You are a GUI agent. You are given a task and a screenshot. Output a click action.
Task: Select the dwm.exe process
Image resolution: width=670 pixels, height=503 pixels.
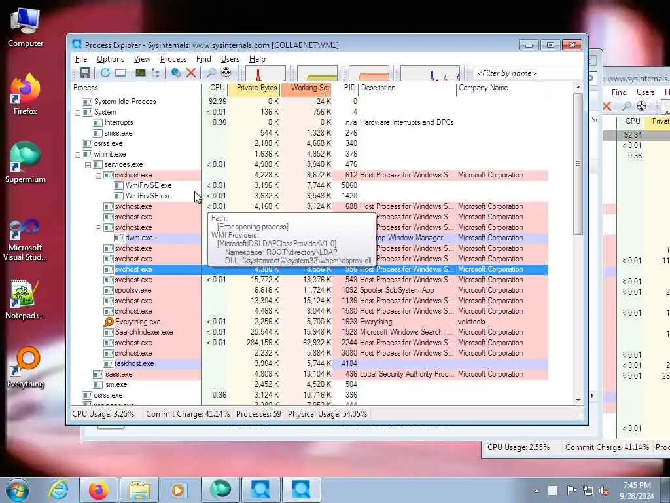tap(139, 238)
